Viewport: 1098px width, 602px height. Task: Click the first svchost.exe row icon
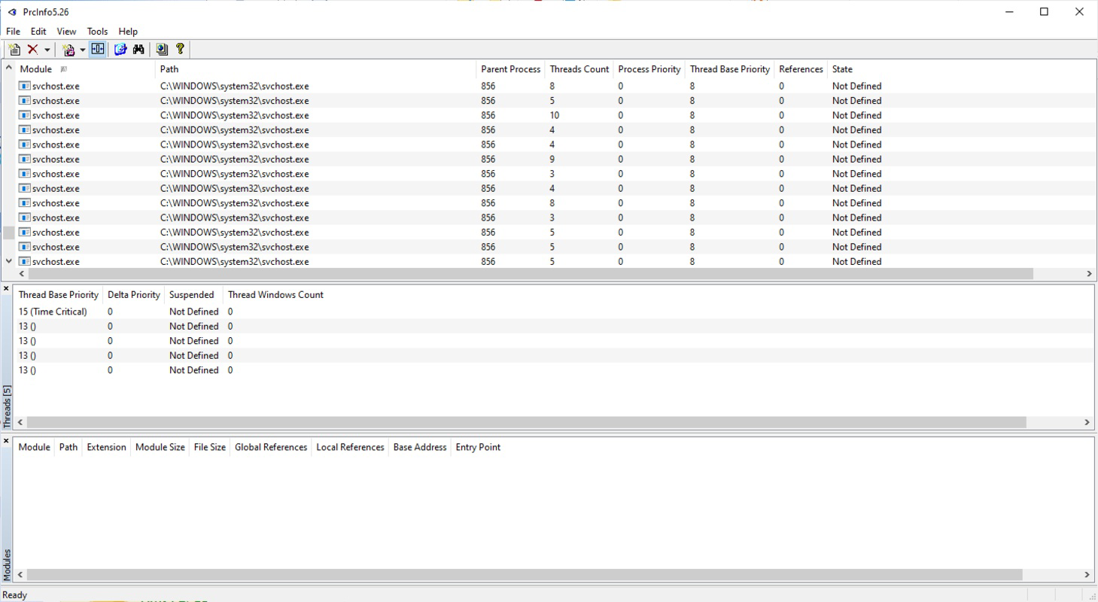24,86
